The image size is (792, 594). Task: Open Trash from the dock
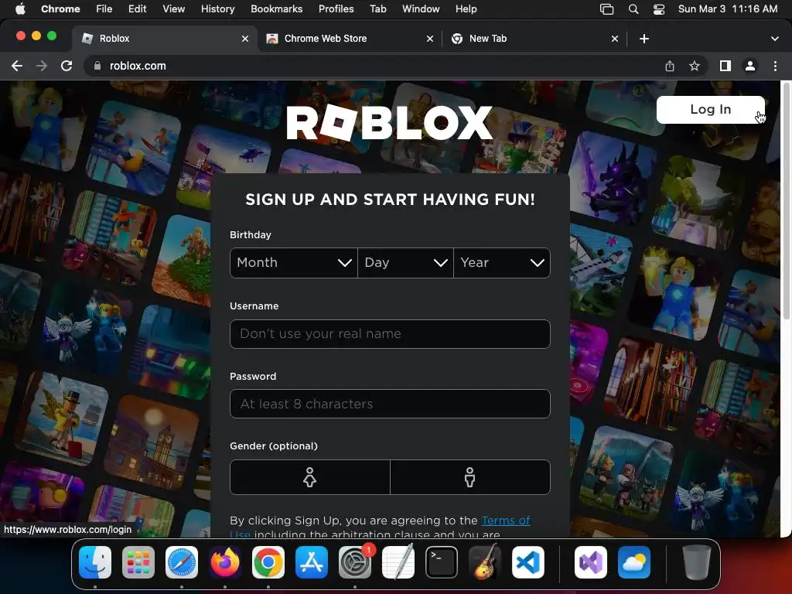tap(697, 562)
